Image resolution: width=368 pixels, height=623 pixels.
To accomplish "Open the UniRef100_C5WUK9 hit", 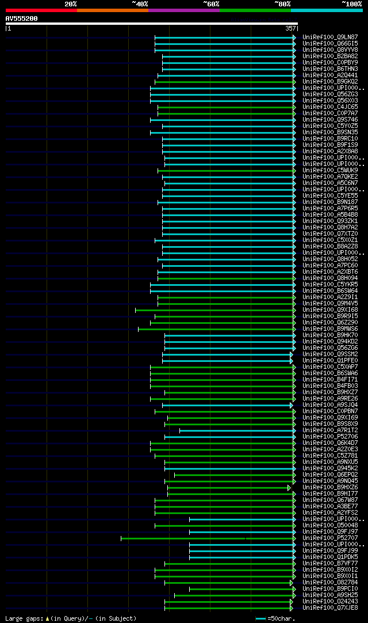I will click(x=330, y=171).
